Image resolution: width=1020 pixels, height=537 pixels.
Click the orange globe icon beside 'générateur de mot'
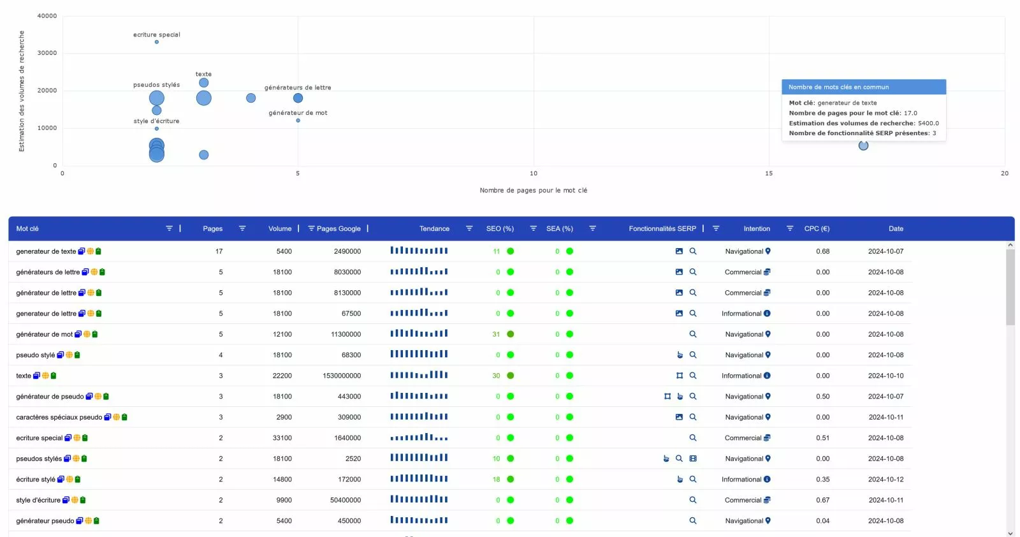pos(87,334)
